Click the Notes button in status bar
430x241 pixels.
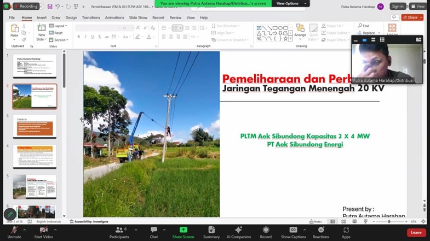click(x=316, y=221)
